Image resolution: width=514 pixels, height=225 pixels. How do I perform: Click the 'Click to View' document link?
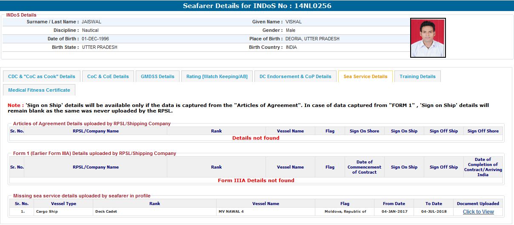(x=478, y=212)
